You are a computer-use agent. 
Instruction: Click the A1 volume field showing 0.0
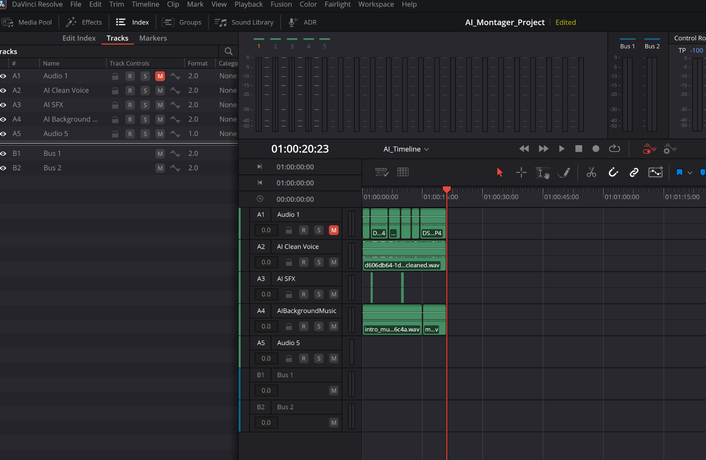pyautogui.click(x=266, y=230)
